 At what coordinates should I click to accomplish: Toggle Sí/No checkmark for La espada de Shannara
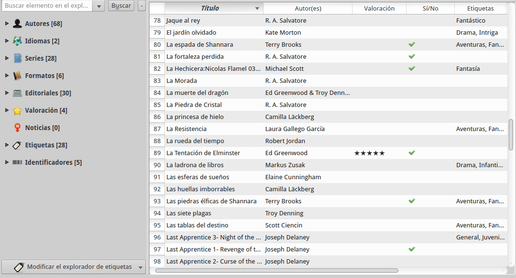[411, 44]
